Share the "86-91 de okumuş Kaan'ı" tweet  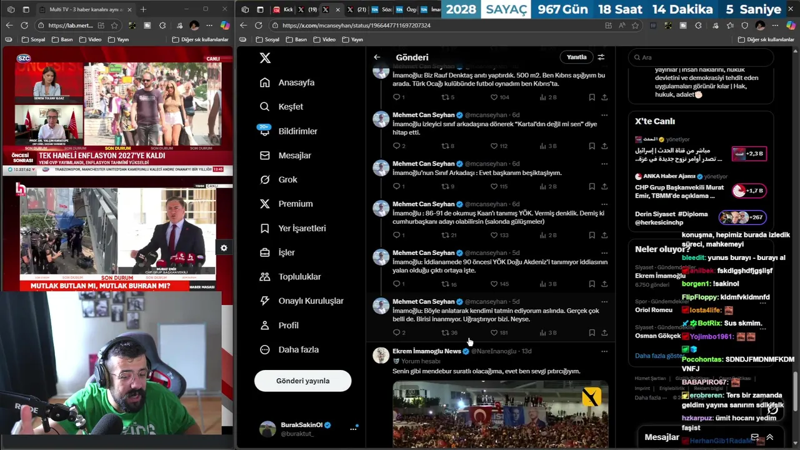(604, 235)
